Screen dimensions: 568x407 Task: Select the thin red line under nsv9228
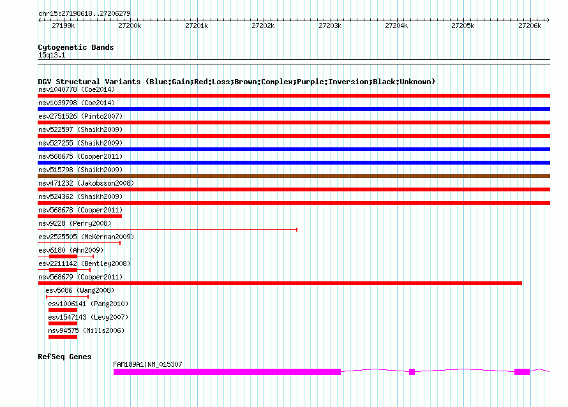167,230
